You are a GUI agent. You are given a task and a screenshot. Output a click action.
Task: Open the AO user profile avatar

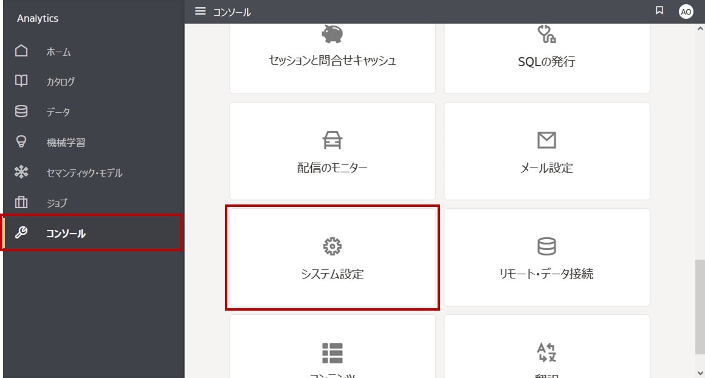[686, 12]
